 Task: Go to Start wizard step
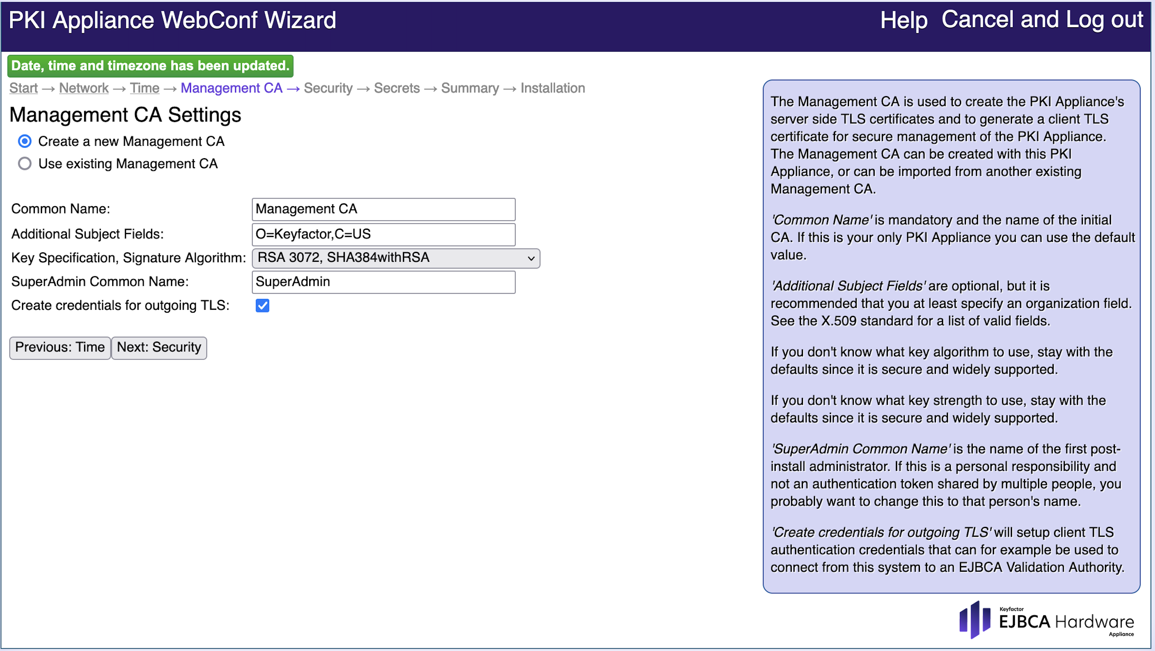point(23,88)
